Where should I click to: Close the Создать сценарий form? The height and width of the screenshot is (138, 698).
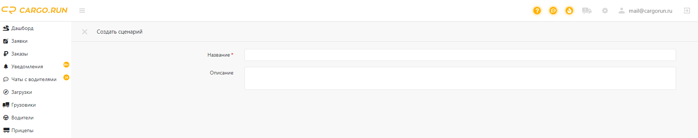[85, 32]
